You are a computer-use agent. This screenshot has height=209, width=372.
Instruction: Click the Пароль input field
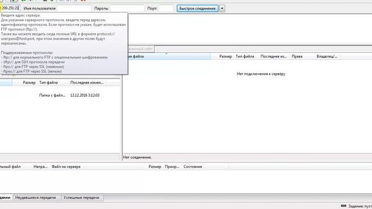127,8
